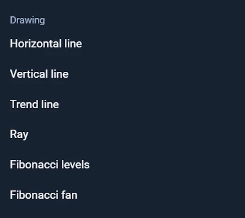Viewport: 245px width, 218px height.
Task: Start drawing a Trend line
Action: [34, 104]
